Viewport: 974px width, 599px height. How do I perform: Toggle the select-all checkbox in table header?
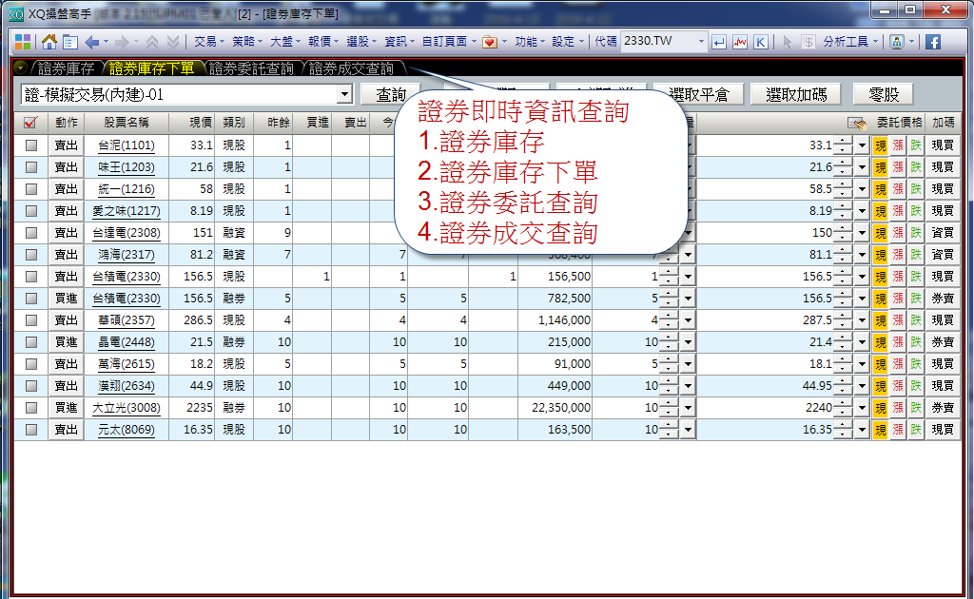(29, 124)
